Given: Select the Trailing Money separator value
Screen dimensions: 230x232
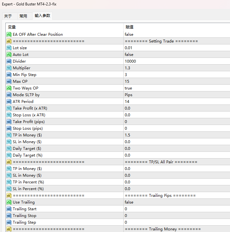Looking at the screenshot, I should 163,229.
